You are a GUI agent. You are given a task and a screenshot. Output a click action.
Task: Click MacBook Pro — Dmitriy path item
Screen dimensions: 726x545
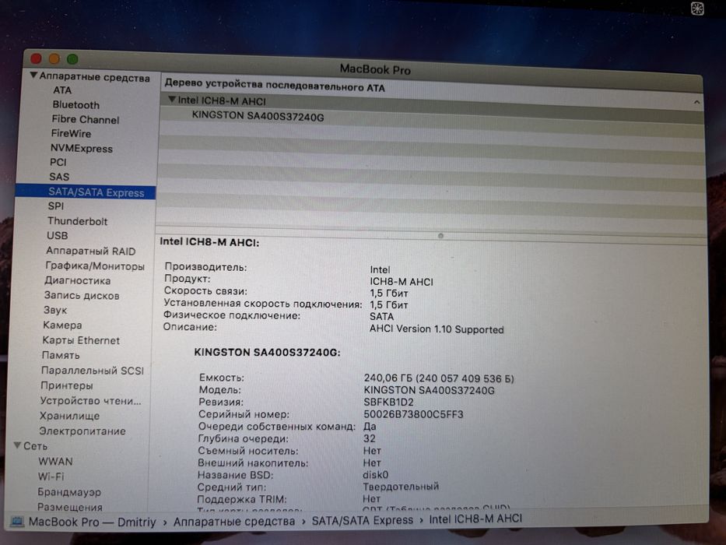(92, 522)
